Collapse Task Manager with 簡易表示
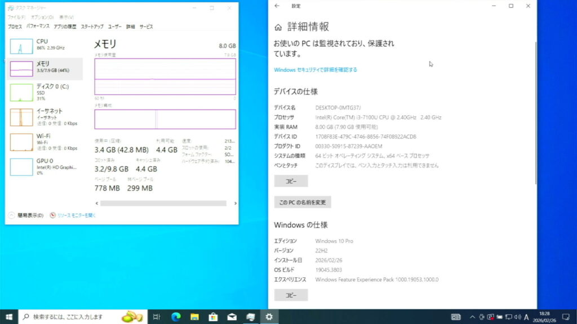The height and width of the screenshot is (324, 577). pyautogui.click(x=26, y=215)
